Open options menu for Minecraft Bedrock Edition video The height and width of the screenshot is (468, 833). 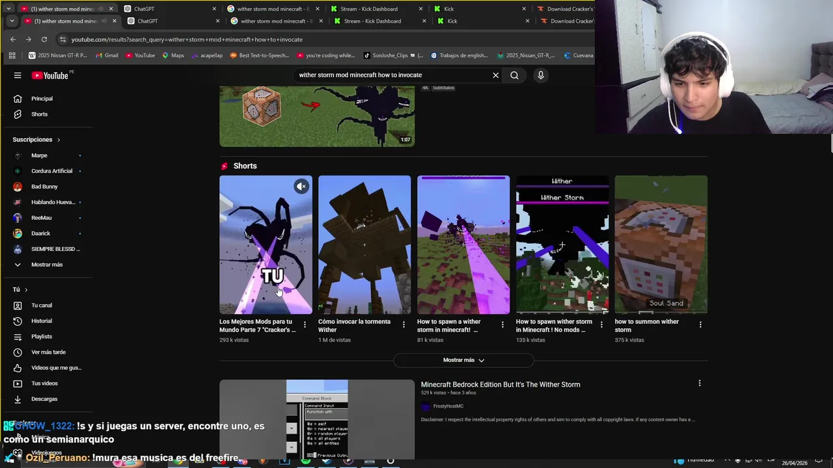pyautogui.click(x=700, y=383)
